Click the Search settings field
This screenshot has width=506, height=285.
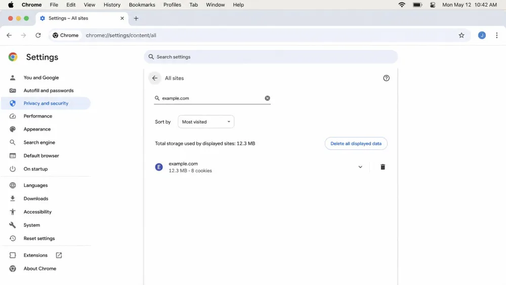click(271, 57)
